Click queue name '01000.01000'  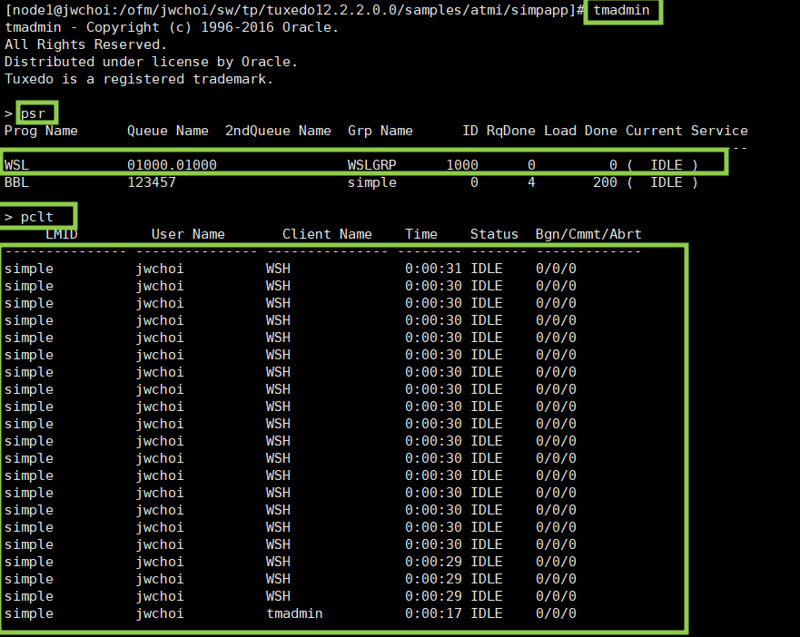tap(172, 165)
